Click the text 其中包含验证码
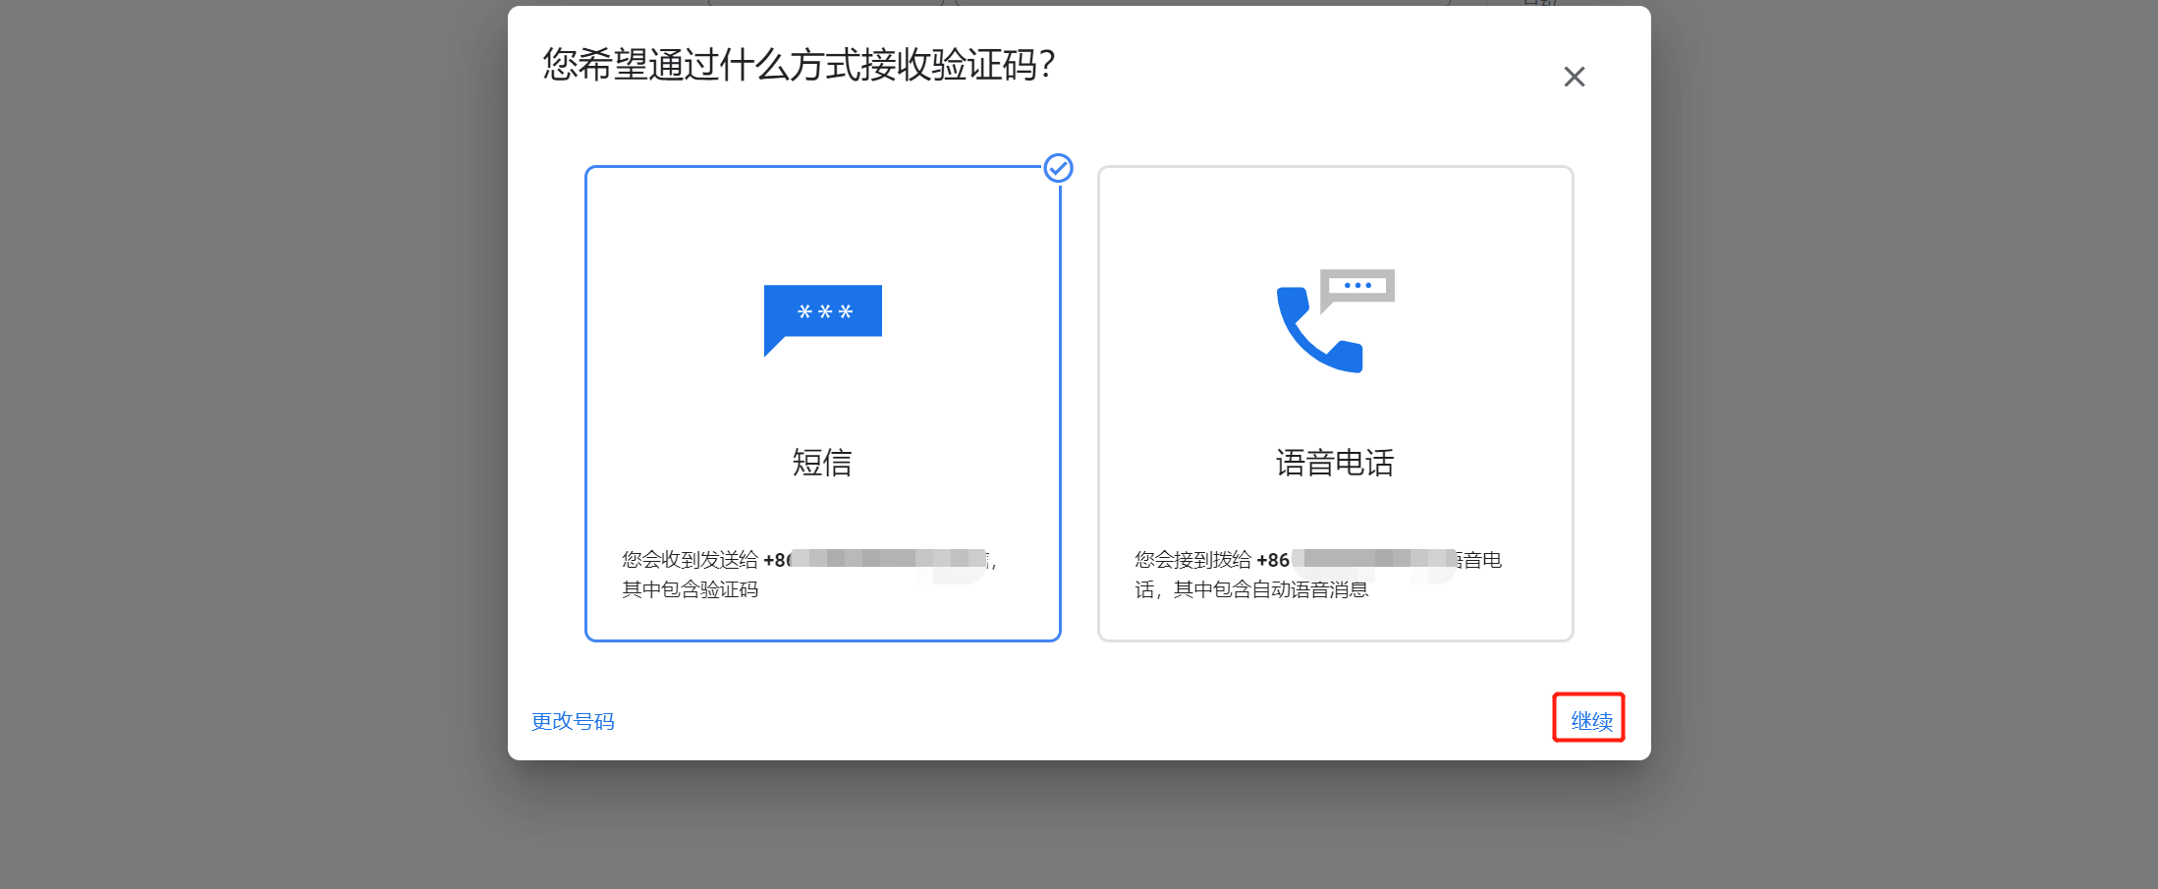 (691, 589)
